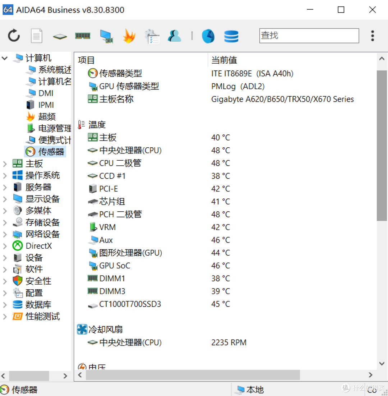Click the 数据库 tree icon
The image size is (388, 396).
tap(17, 305)
